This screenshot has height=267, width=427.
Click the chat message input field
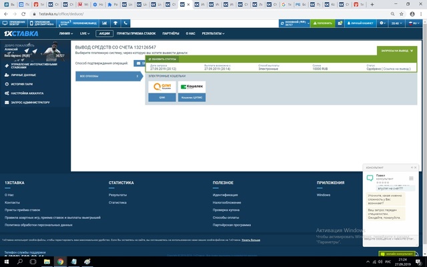pyautogui.click(x=390, y=239)
